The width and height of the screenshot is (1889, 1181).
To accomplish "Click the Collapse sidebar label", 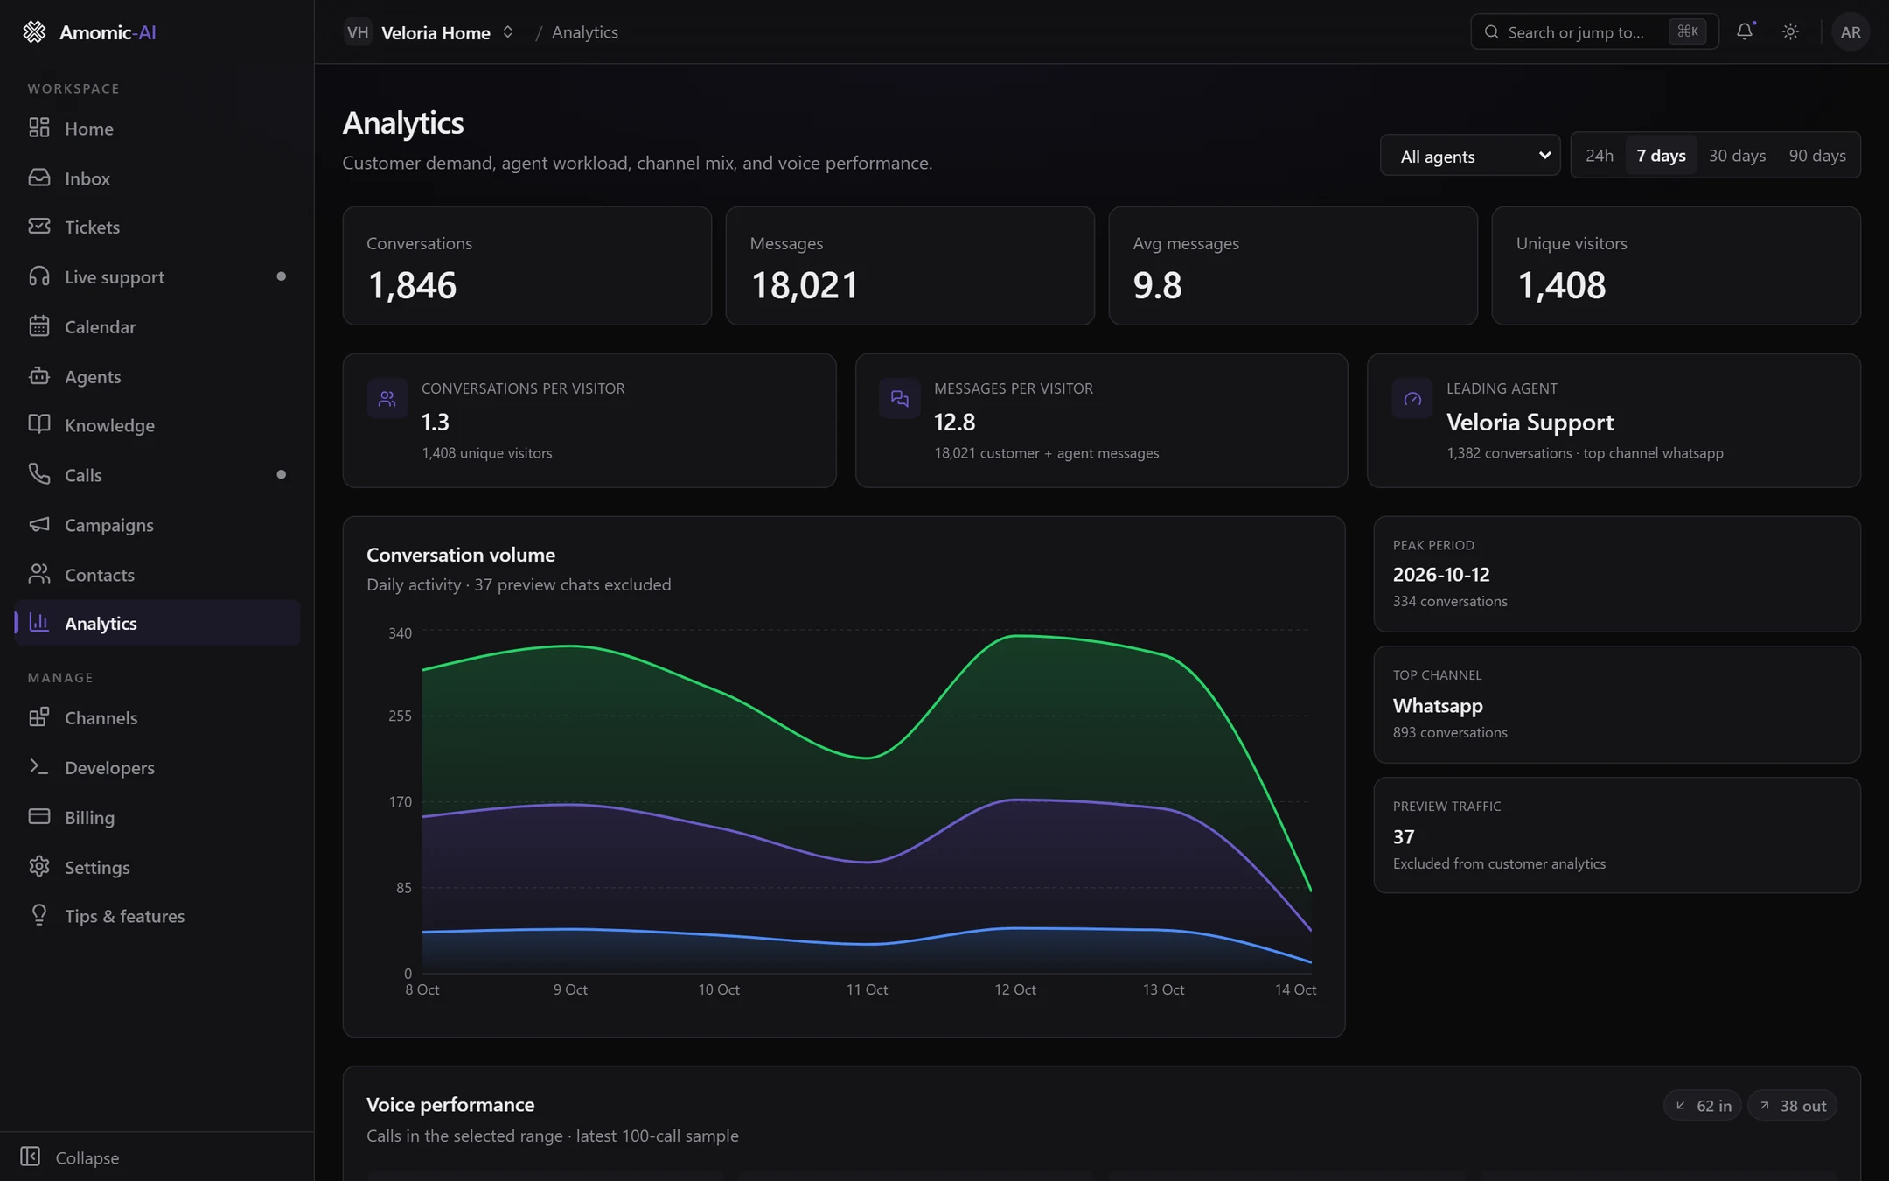I will [87, 1157].
